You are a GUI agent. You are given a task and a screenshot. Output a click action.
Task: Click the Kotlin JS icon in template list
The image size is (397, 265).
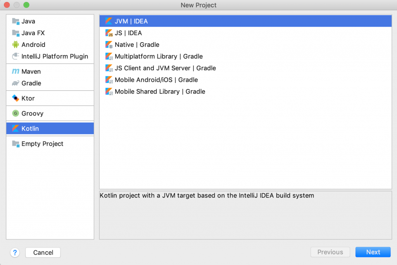click(109, 33)
